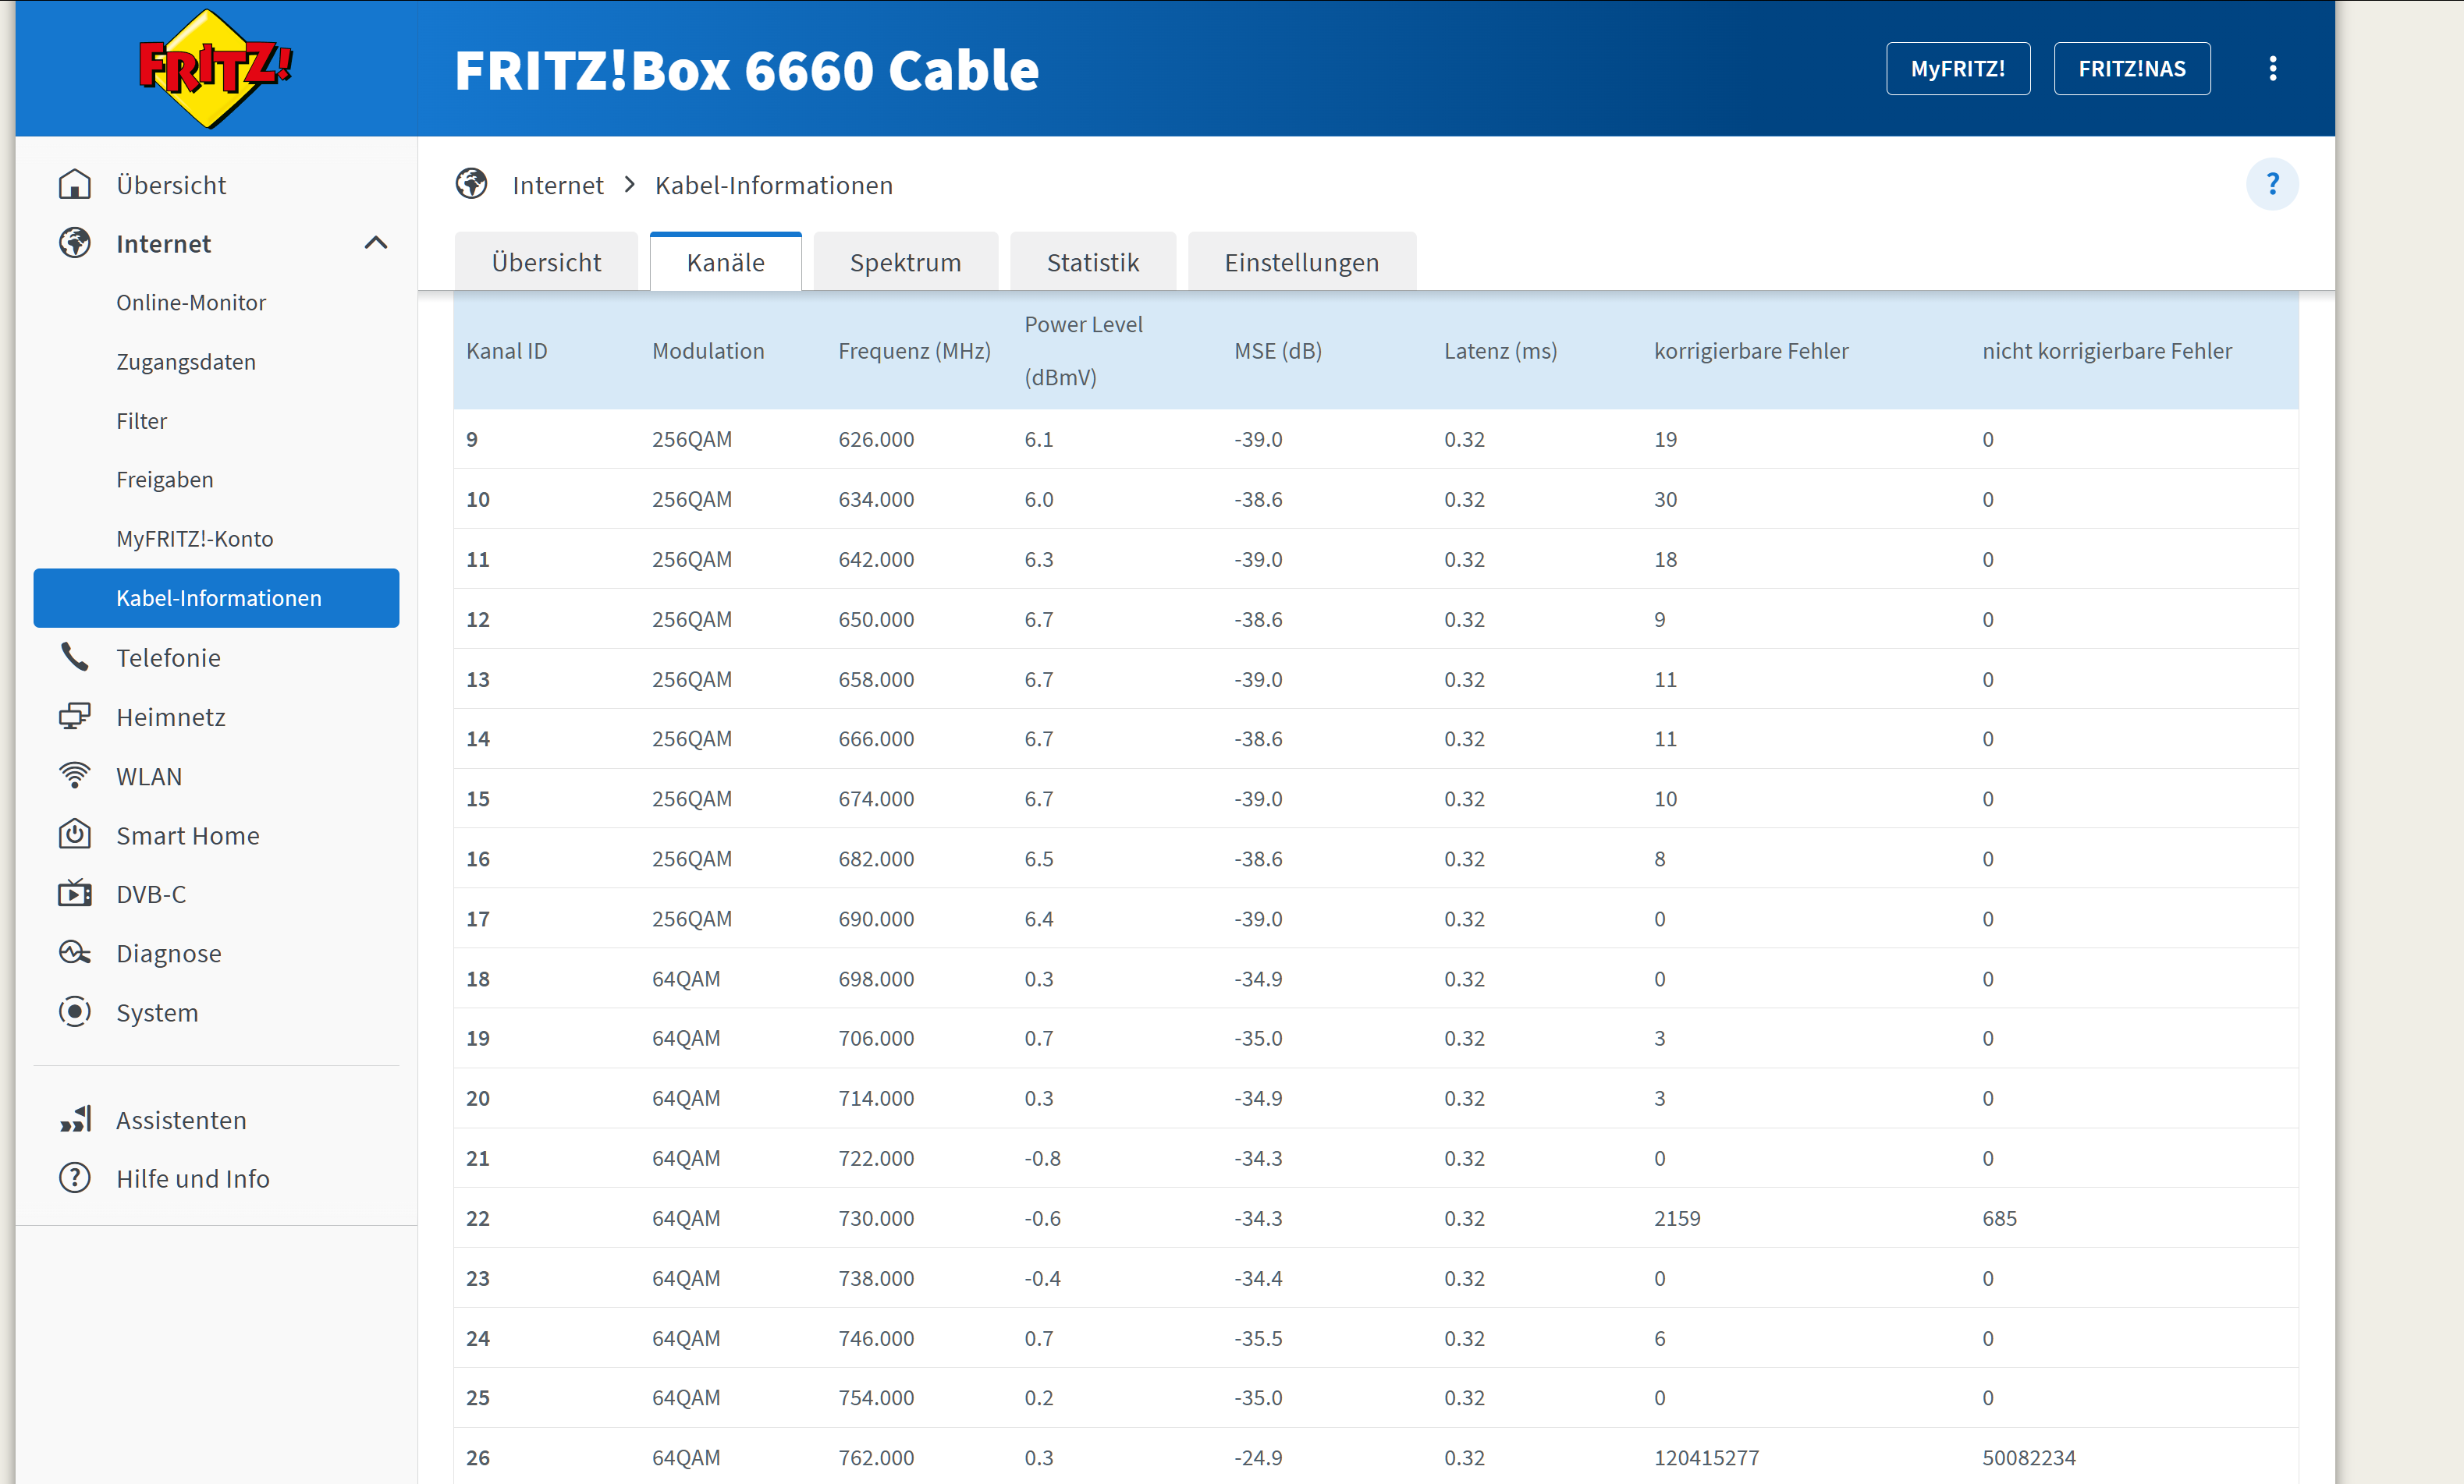Click the Internet globe icon in sidebar
The width and height of the screenshot is (2464, 1484).
pos(75,243)
